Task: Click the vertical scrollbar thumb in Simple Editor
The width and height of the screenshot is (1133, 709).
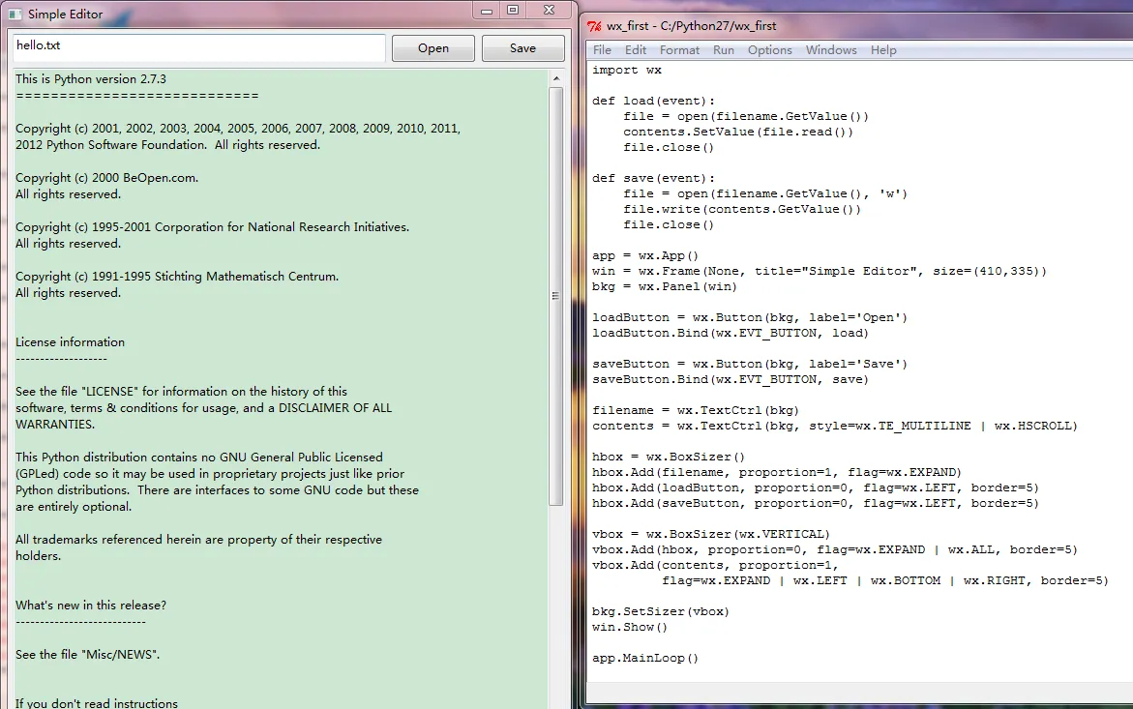Action: click(555, 296)
